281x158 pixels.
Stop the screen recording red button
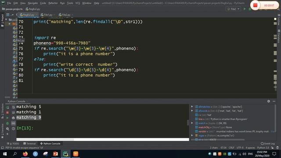pyautogui.click(x=255, y=5)
